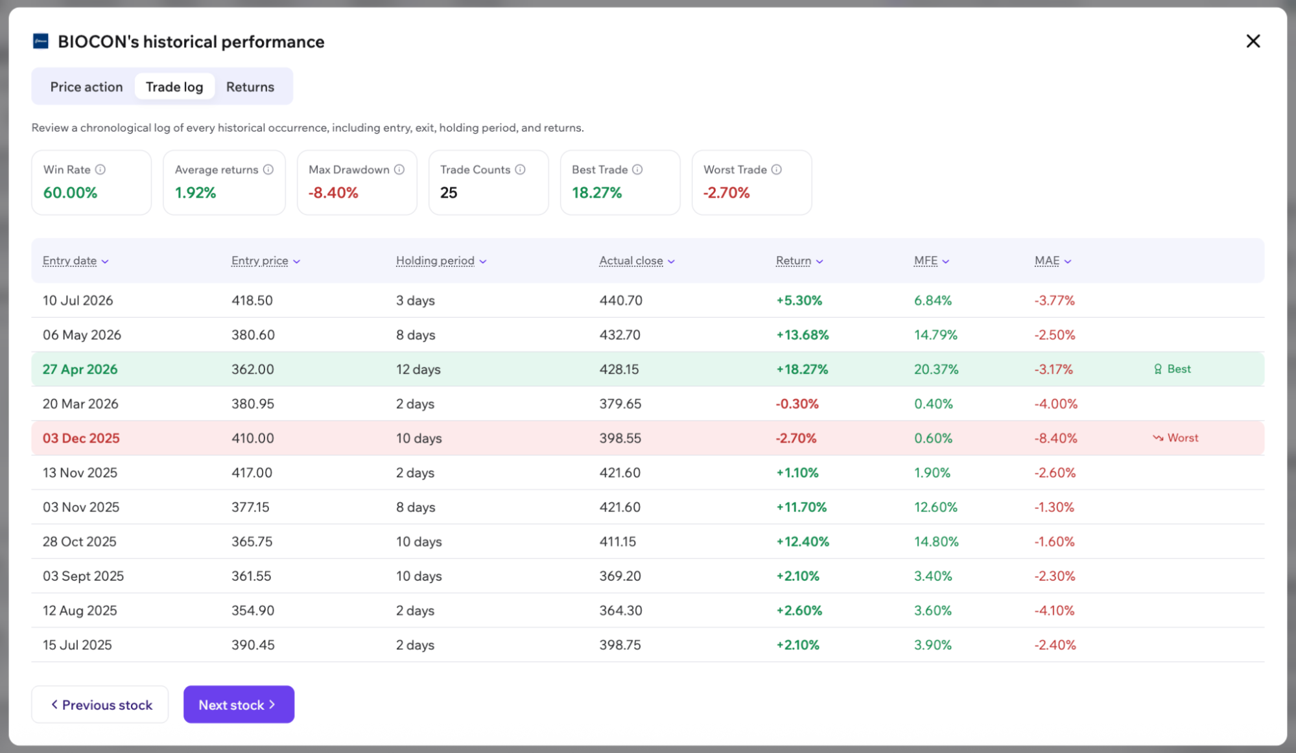Click the Best Trade info icon
This screenshot has height=753, width=1296.
(637, 170)
